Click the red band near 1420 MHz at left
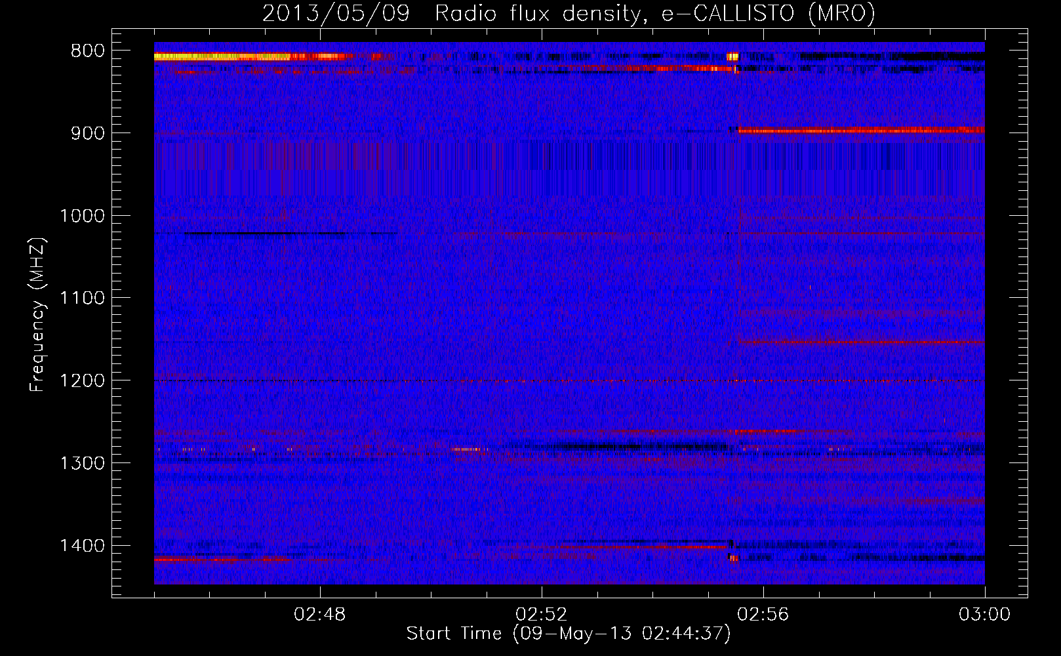This screenshot has width=1061, height=656. click(223, 560)
